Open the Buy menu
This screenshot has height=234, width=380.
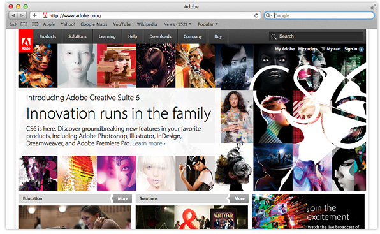(218, 36)
